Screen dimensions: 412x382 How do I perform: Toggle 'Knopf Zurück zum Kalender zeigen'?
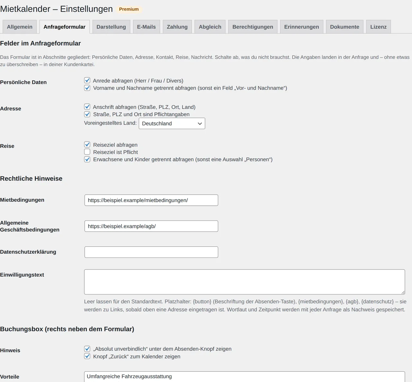[87, 356]
